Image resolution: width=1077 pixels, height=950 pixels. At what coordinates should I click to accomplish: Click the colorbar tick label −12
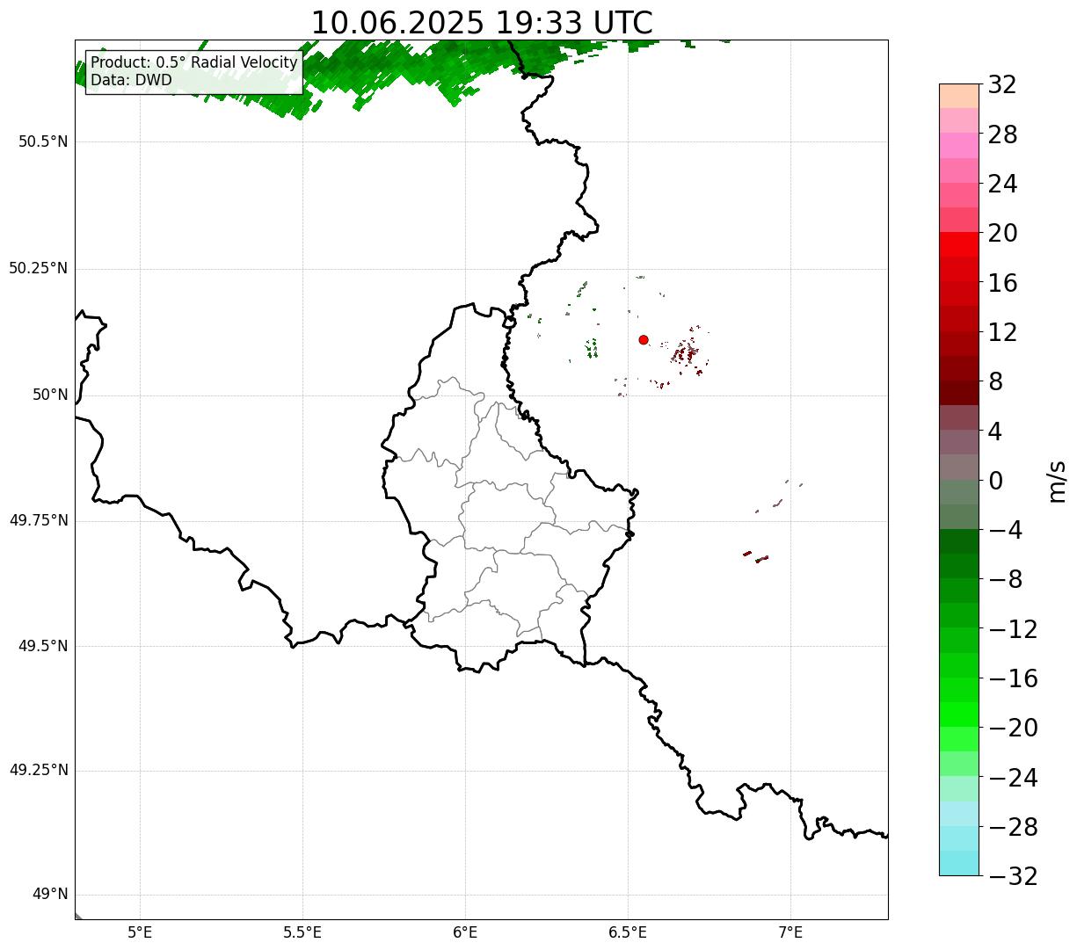pyautogui.click(x=1013, y=629)
